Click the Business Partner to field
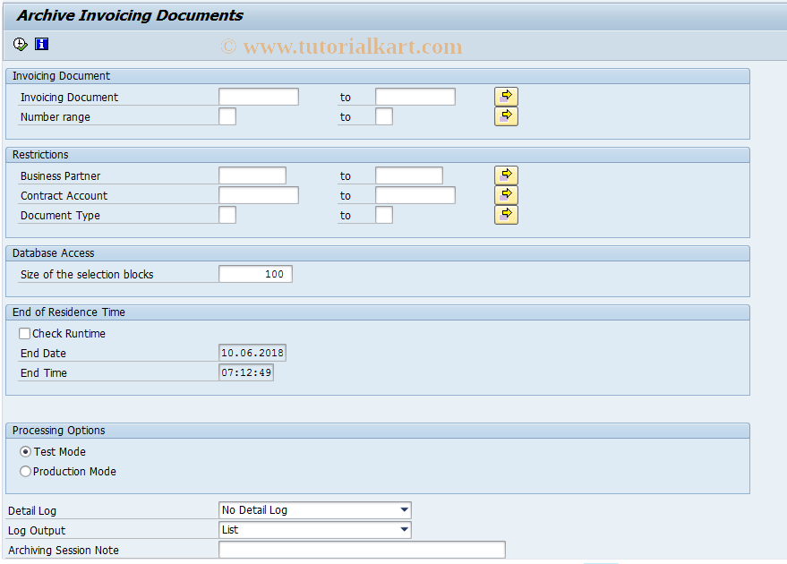Viewport: 787px width, 564px height. tap(409, 175)
